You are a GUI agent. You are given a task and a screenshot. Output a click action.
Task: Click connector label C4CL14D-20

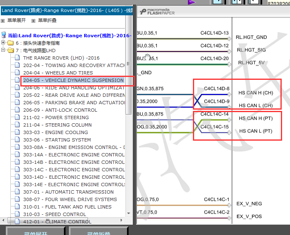214,58
